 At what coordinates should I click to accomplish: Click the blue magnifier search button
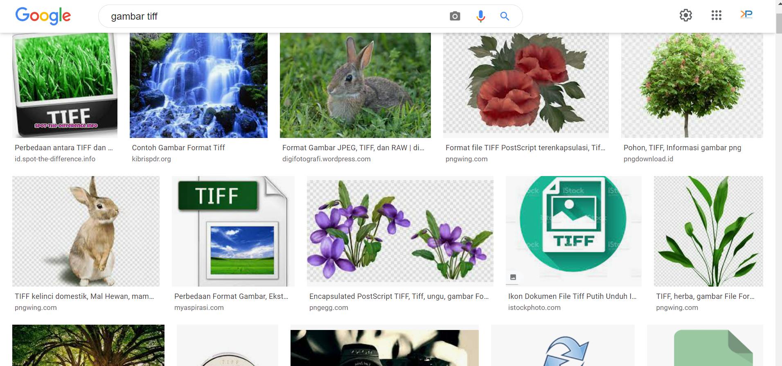pyautogui.click(x=505, y=16)
